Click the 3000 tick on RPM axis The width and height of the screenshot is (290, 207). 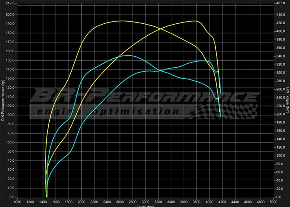pyautogui.click(x=145, y=203)
